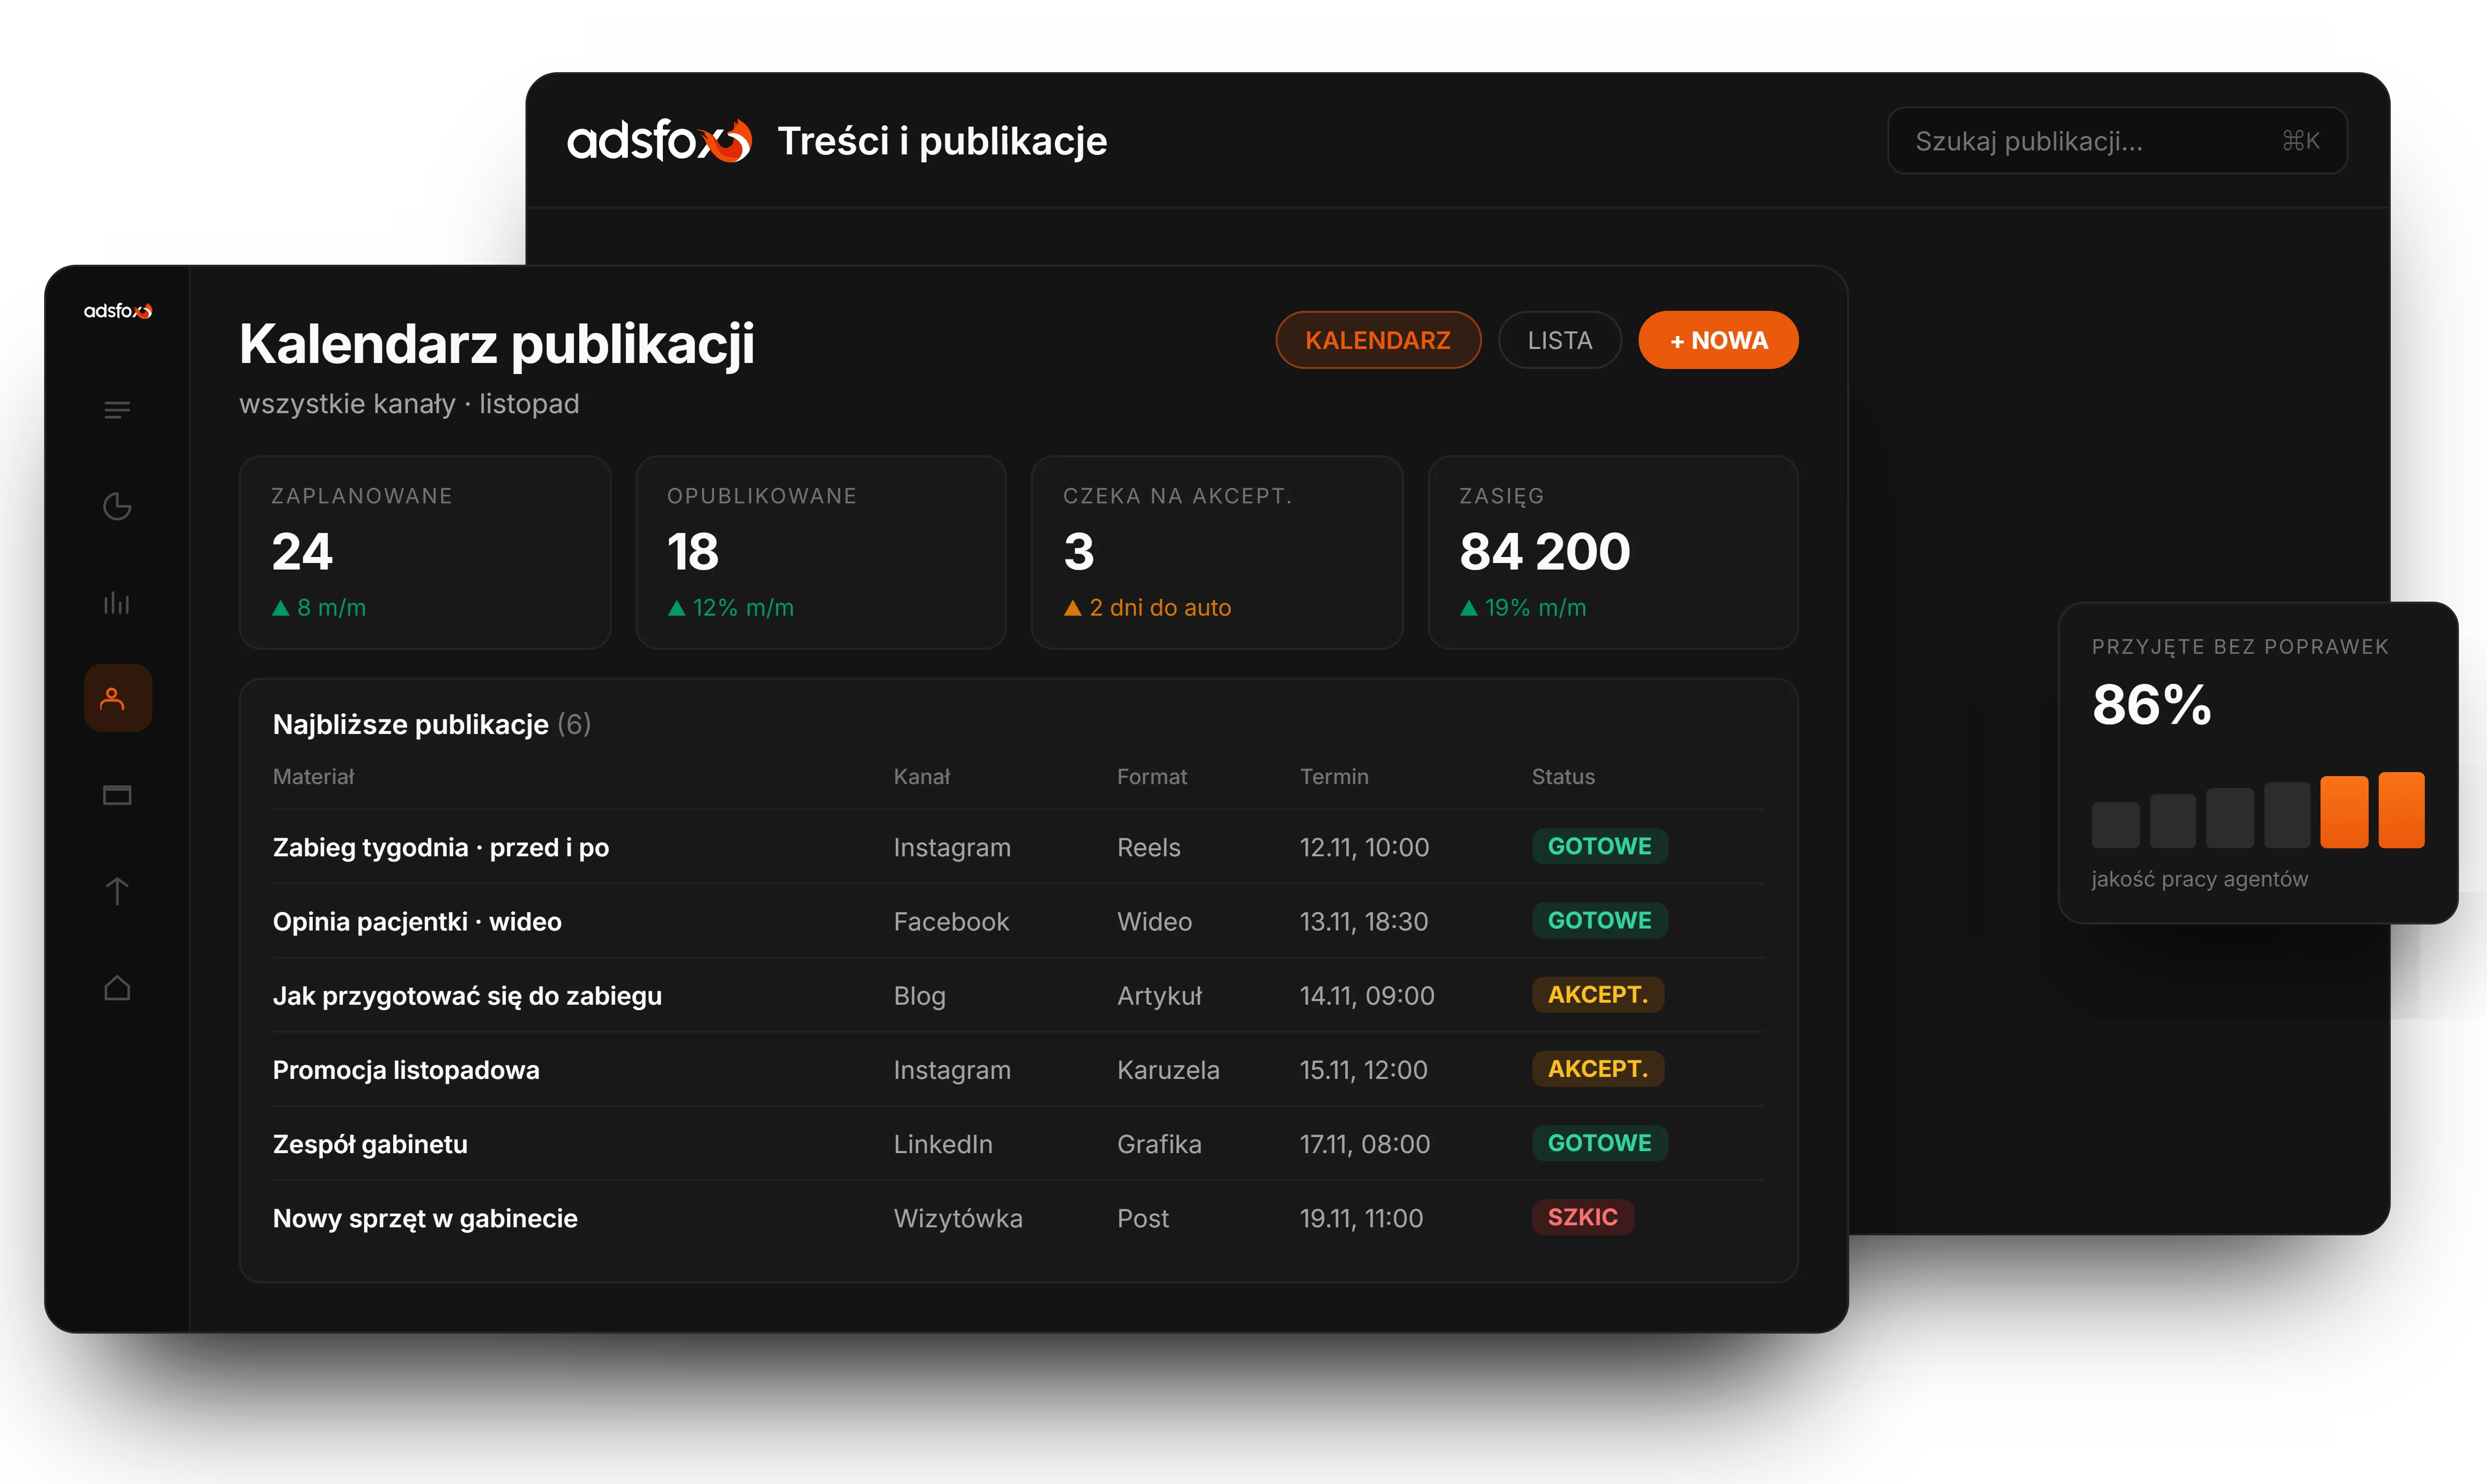Click the ⌘K shortcut hint in search
The image size is (2487, 1484).
coord(2300,141)
